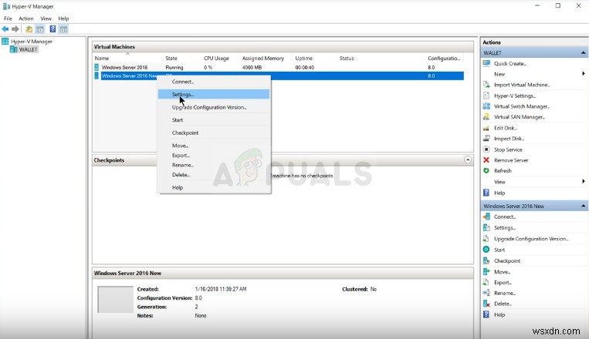Click Stop Service action link

coord(508,149)
